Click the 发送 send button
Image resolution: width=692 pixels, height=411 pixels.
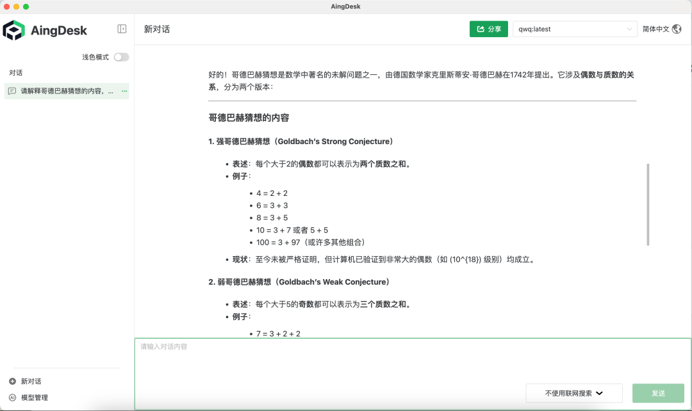pyautogui.click(x=658, y=393)
